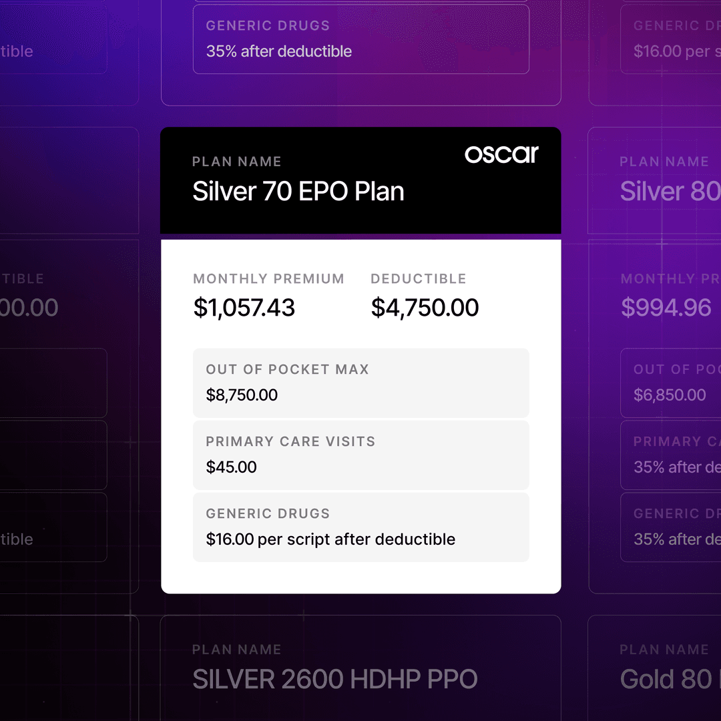Click the partially visible 00.00 amount on the left card
Image resolution: width=721 pixels, height=721 pixels.
[x=29, y=308]
